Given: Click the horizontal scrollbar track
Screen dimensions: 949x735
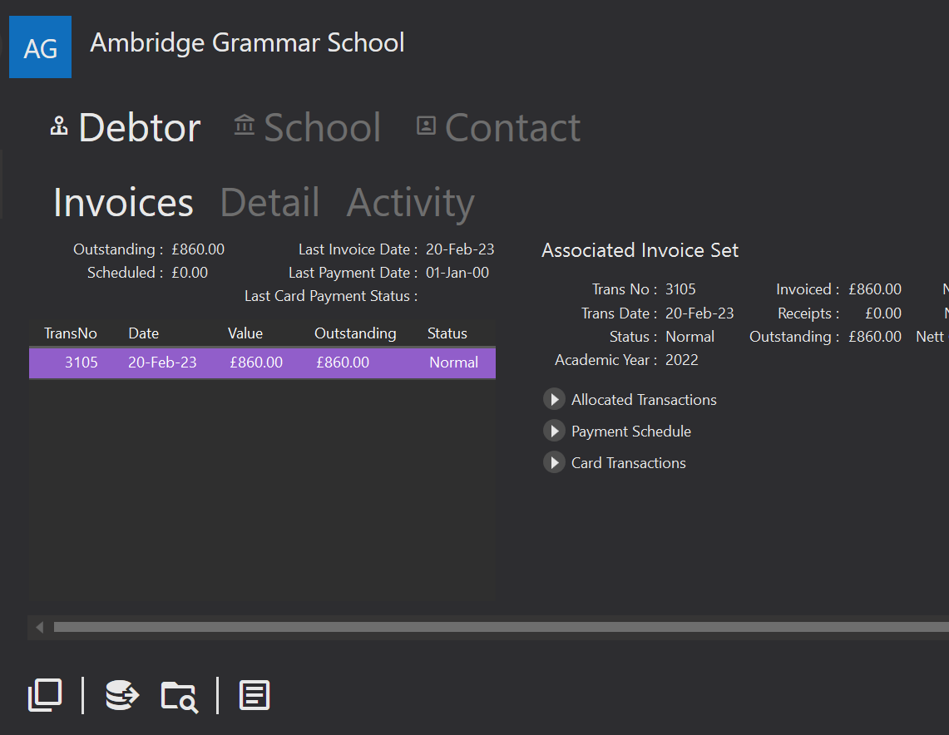Looking at the screenshot, I should [502, 627].
